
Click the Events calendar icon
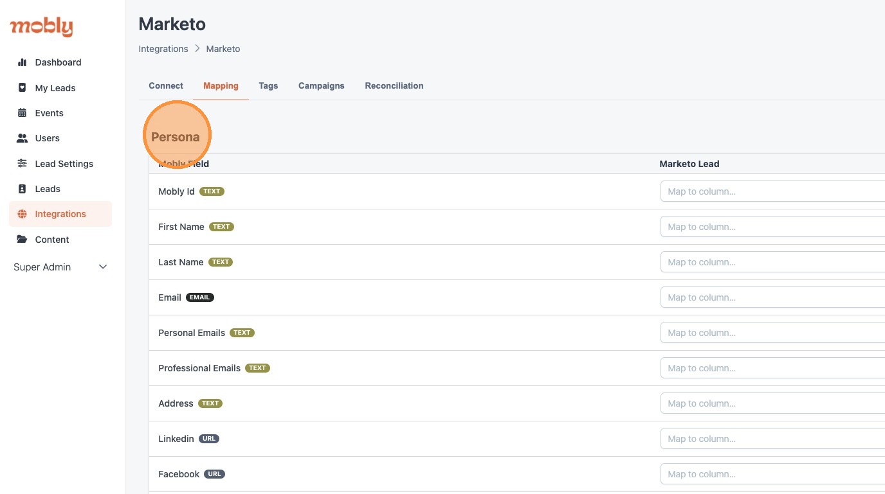coord(22,113)
